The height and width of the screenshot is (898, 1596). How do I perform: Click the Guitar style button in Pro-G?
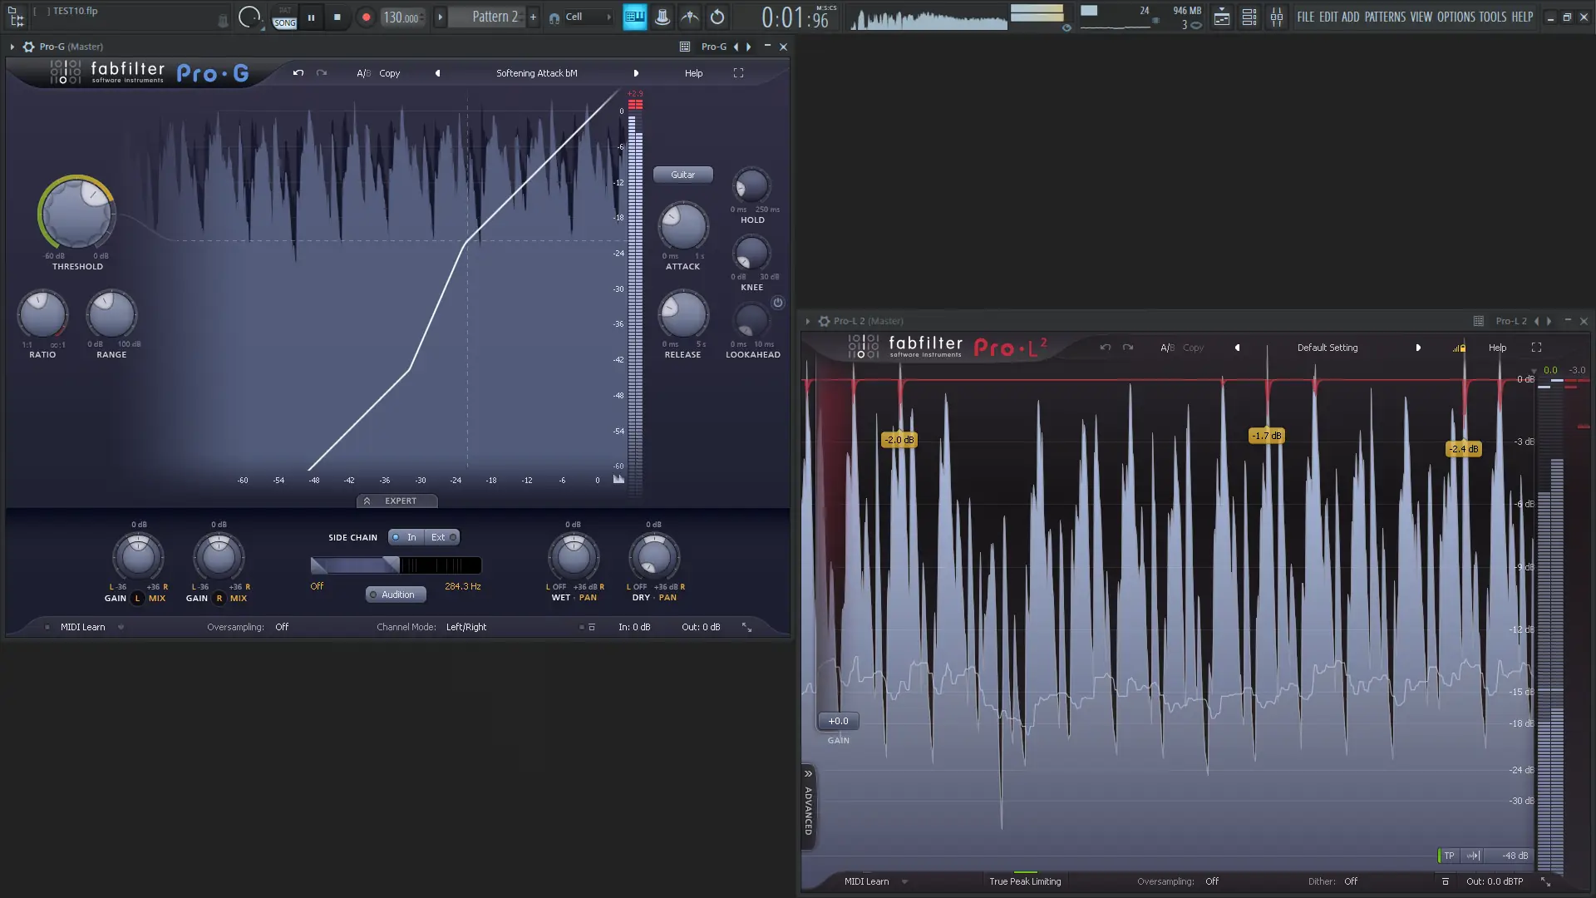[682, 175]
